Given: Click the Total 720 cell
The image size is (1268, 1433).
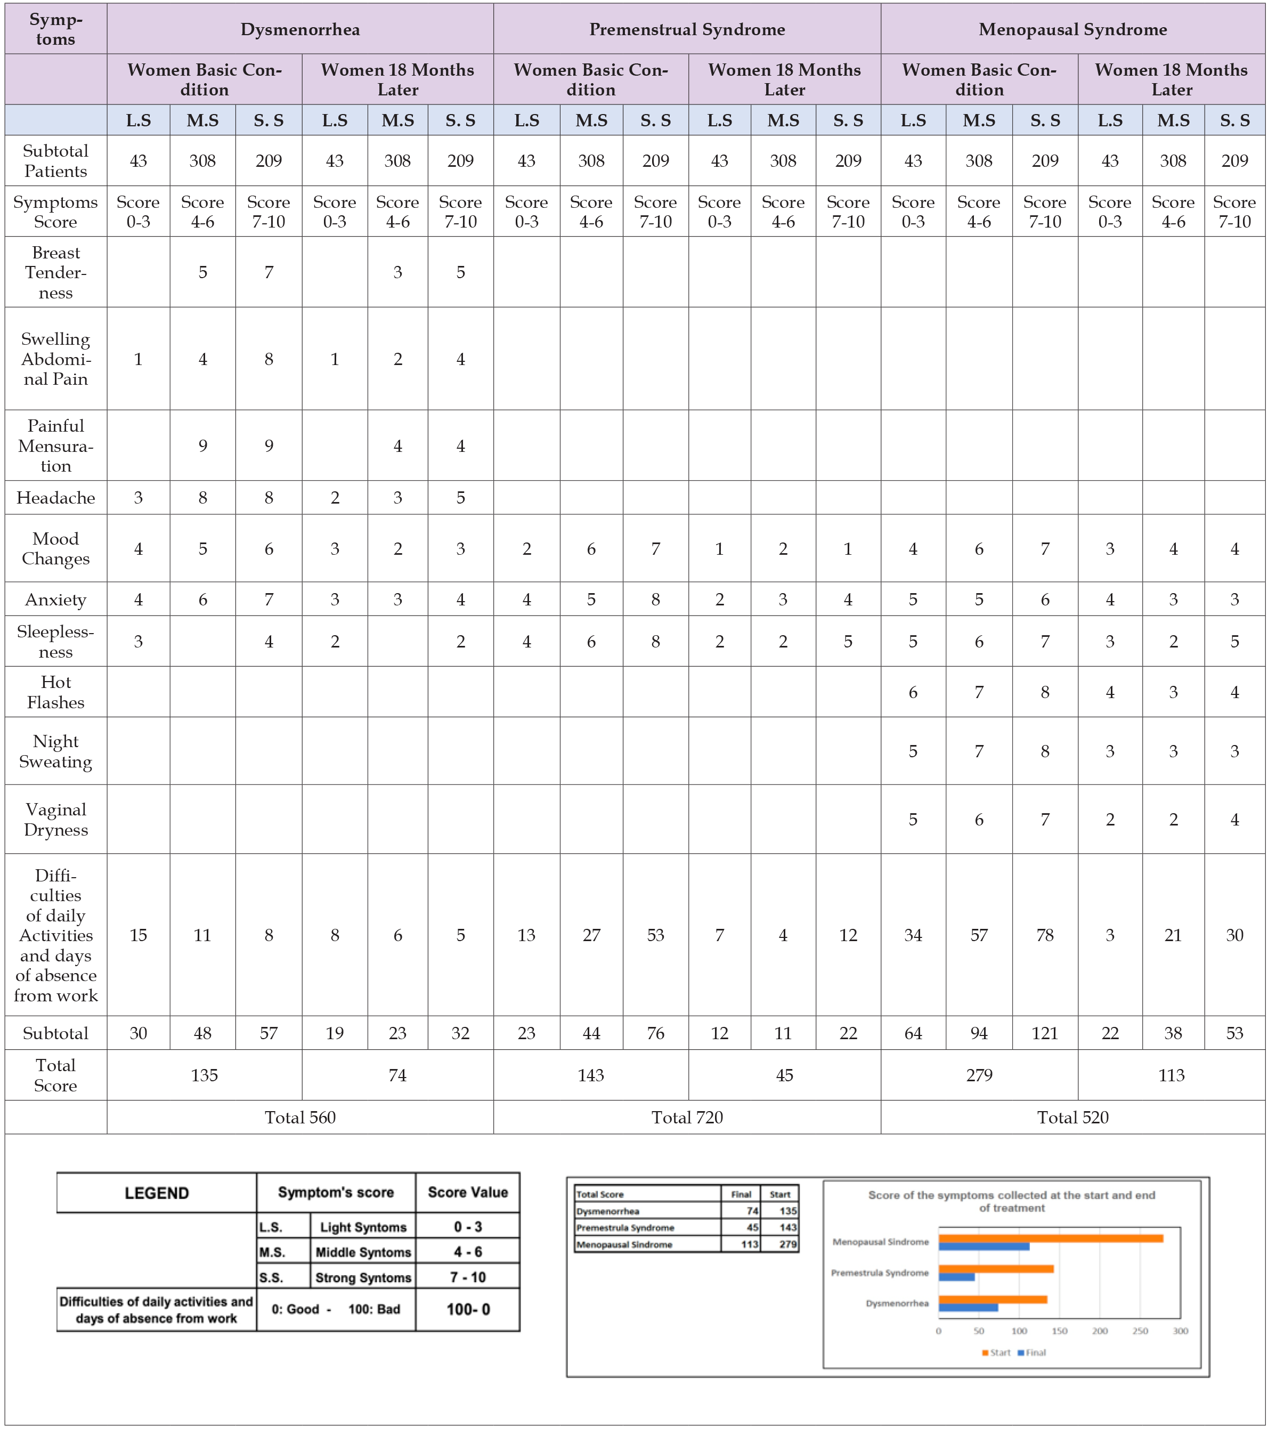Looking at the screenshot, I should click(686, 1117).
